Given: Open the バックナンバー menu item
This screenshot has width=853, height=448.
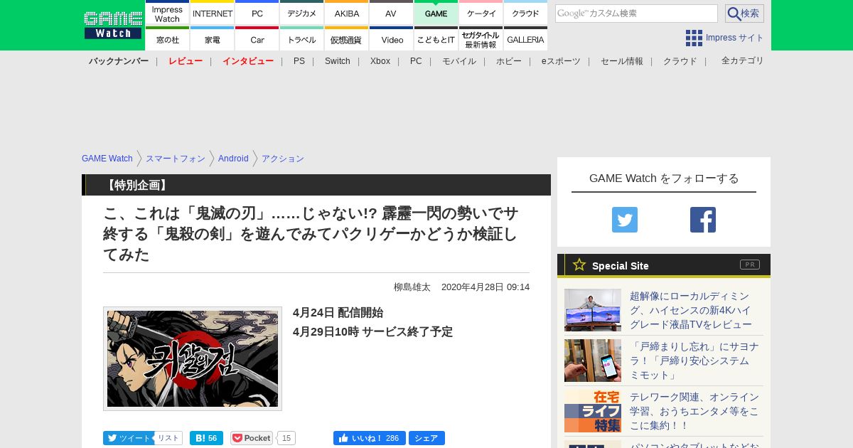Looking at the screenshot, I should (x=119, y=61).
